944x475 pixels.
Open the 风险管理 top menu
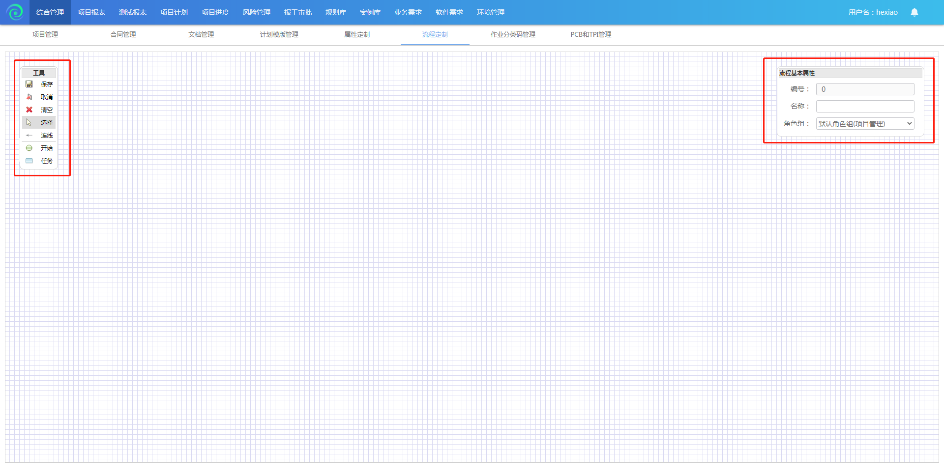pyautogui.click(x=257, y=12)
